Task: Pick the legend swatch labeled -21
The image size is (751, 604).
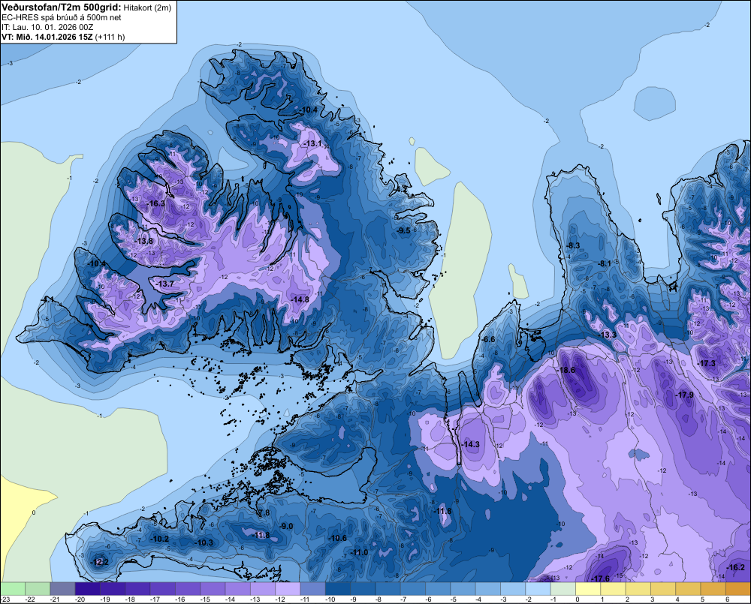Action: tap(62, 588)
